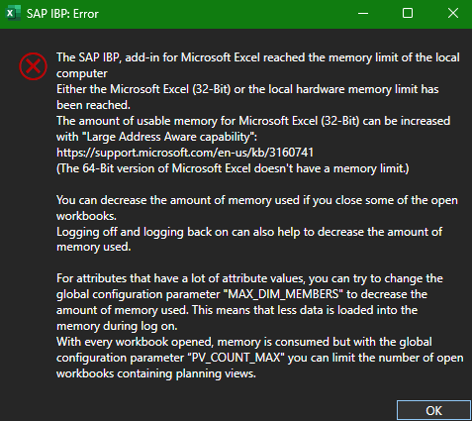Image resolution: width=472 pixels, height=421 pixels.
Task: Click the Excel icon in the title bar
Action: (x=14, y=14)
